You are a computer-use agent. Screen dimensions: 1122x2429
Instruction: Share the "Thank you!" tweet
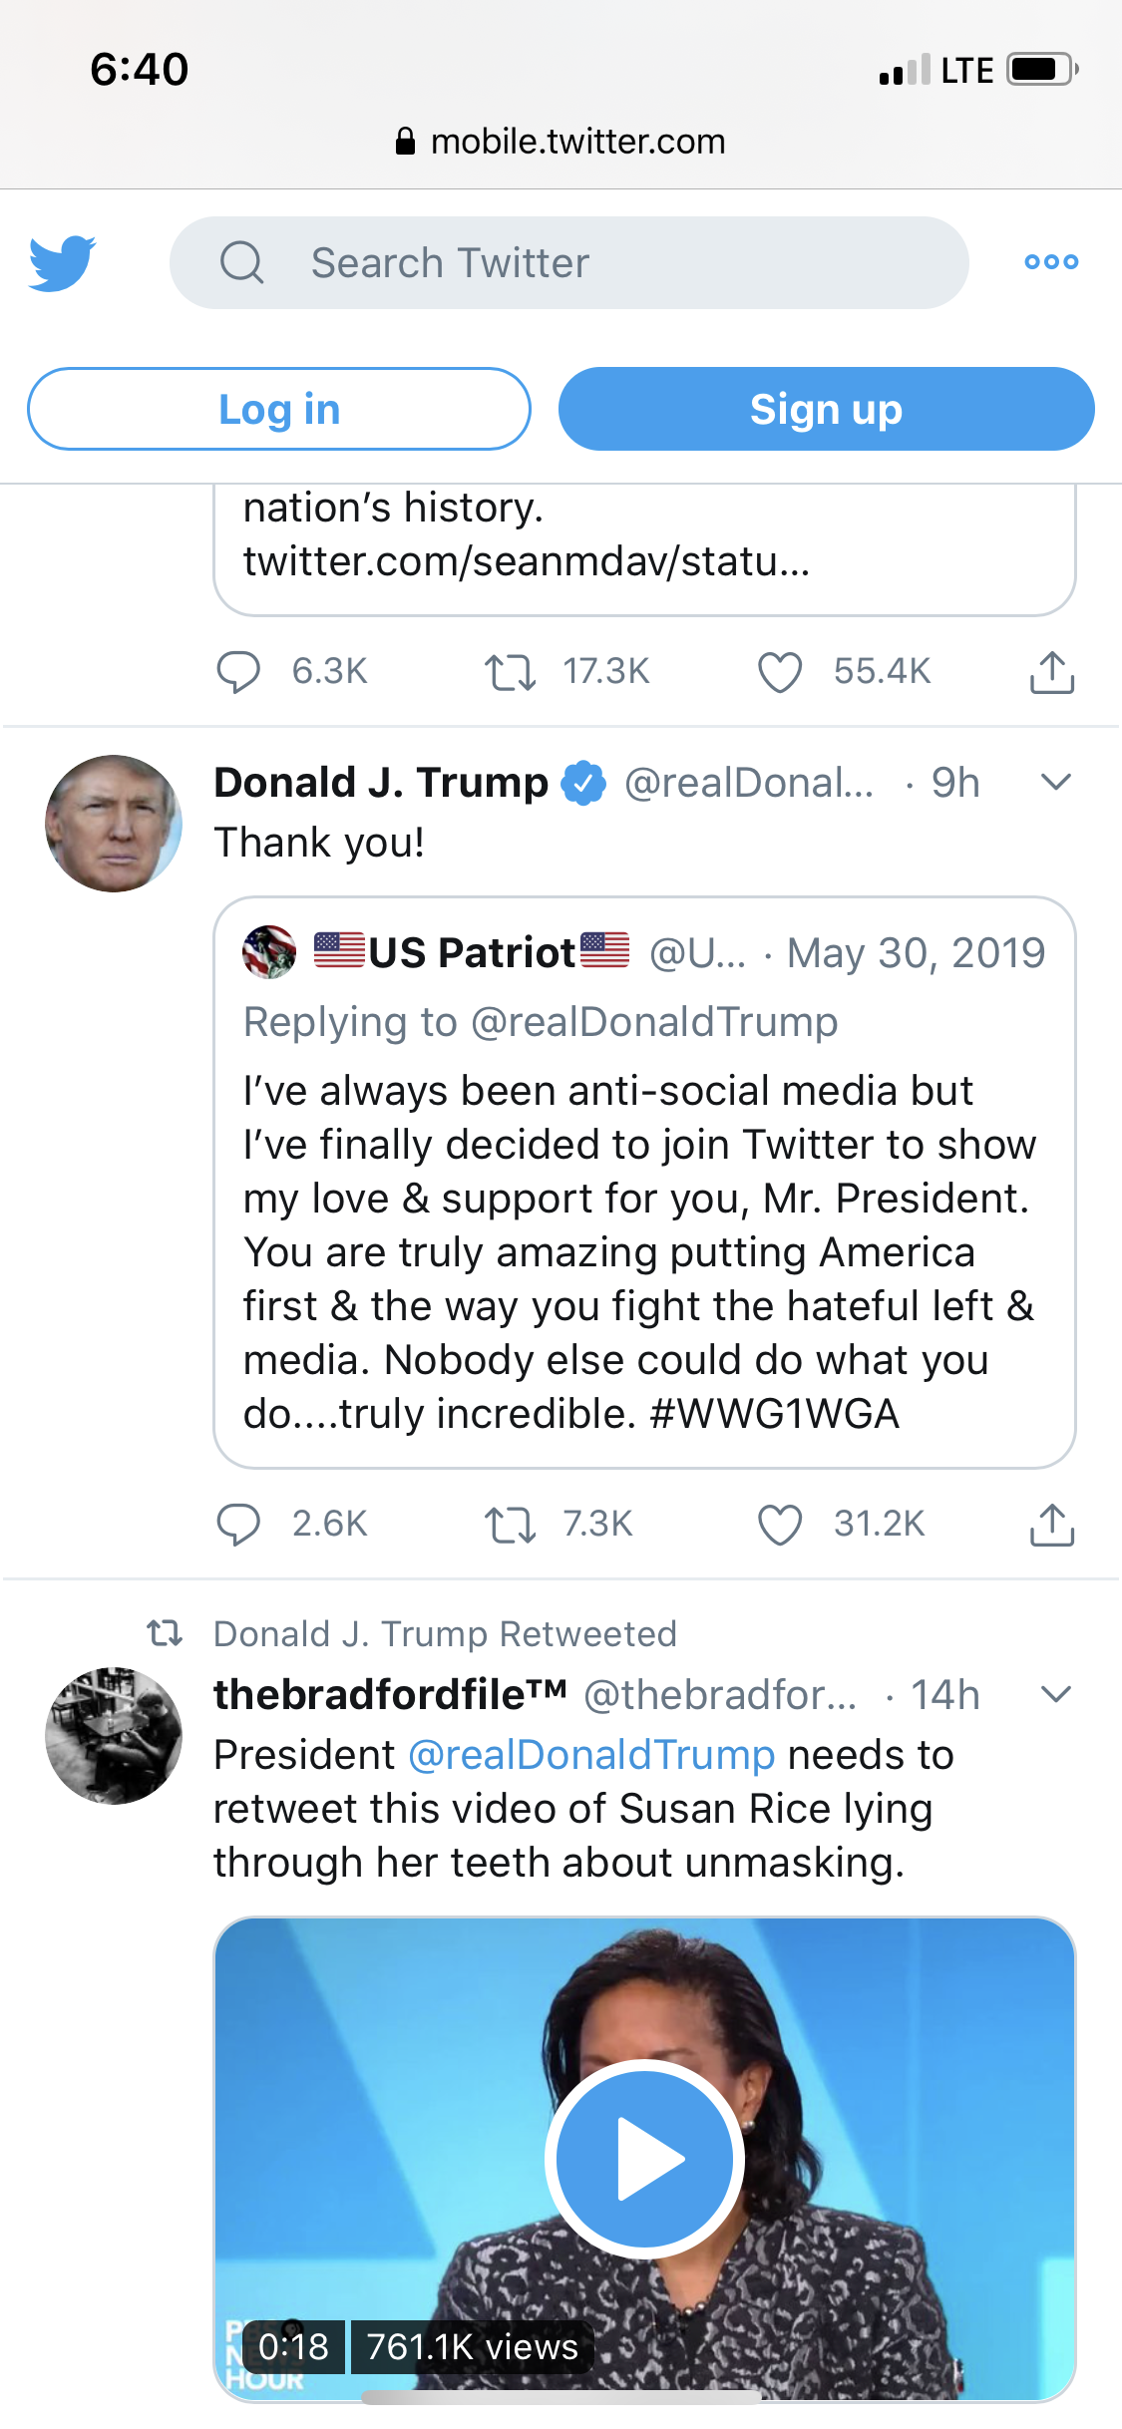[1051, 1525]
